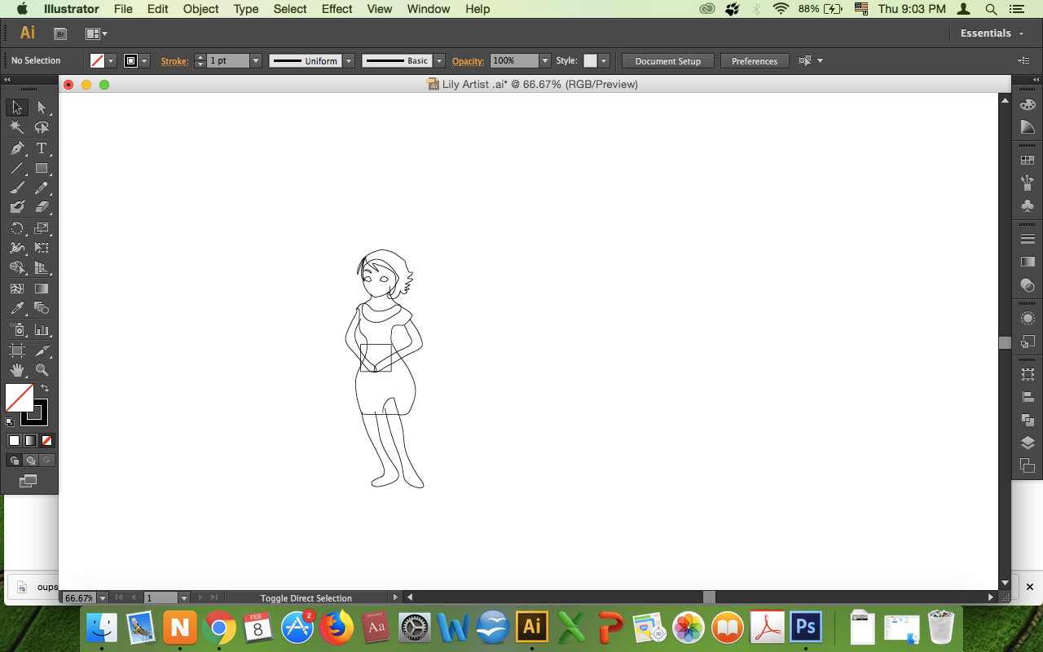Viewport: 1043px width, 652px height.
Task: Choose the Hand tool
Action: 17,370
